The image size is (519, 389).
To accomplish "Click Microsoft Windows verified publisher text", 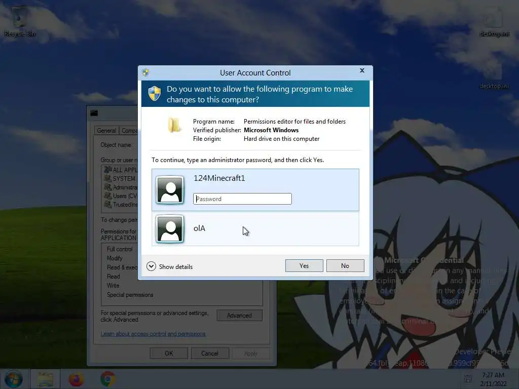I will point(271,130).
